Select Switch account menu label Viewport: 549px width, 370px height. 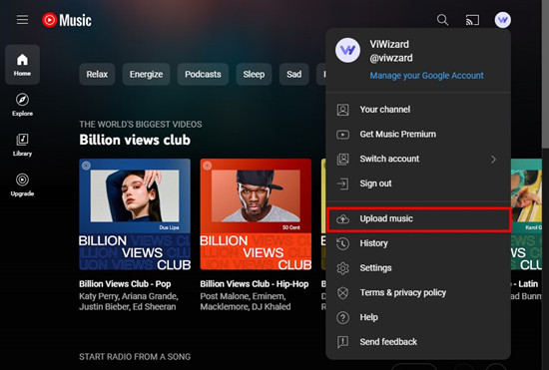point(389,159)
